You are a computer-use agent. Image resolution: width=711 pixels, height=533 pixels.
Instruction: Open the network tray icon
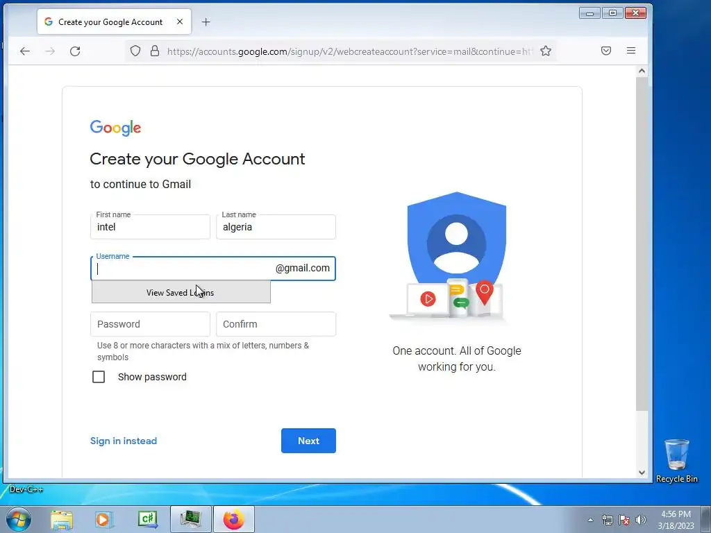click(607, 520)
